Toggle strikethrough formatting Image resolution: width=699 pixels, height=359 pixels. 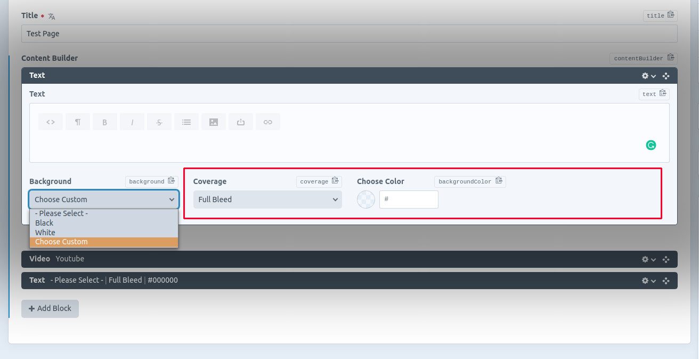pyautogui.click(x=159, y=122)
